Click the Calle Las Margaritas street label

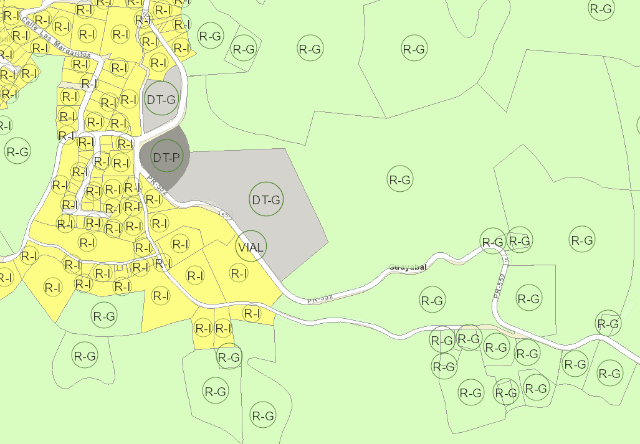point(56,38)
